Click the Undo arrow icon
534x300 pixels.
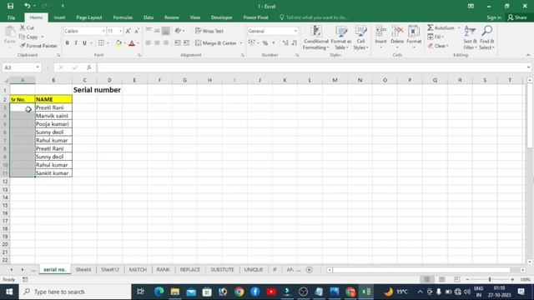27,6
